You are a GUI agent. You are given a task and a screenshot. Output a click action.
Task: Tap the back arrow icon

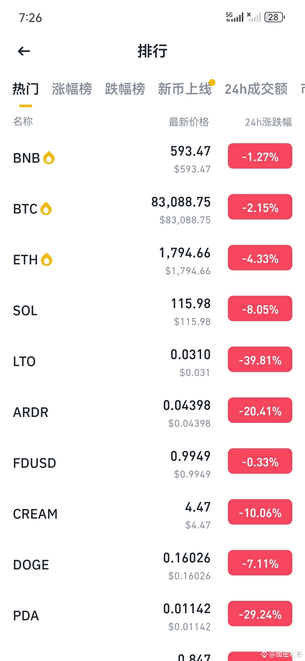pos(24,51)
